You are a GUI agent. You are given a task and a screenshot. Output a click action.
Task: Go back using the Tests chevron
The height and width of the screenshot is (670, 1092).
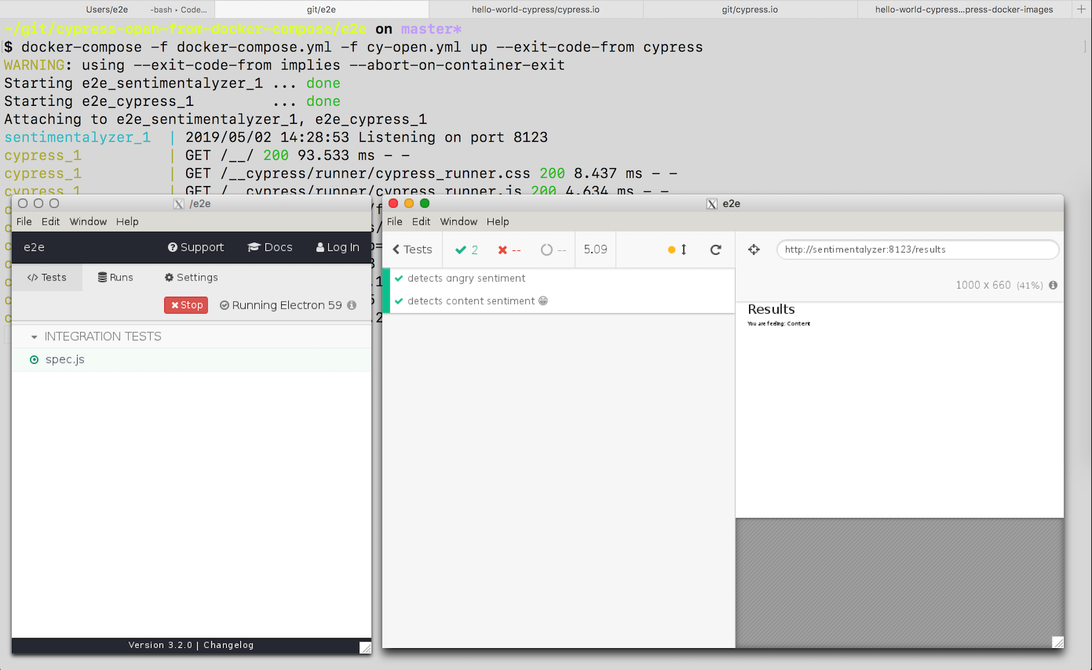click(x=412, y=249)
